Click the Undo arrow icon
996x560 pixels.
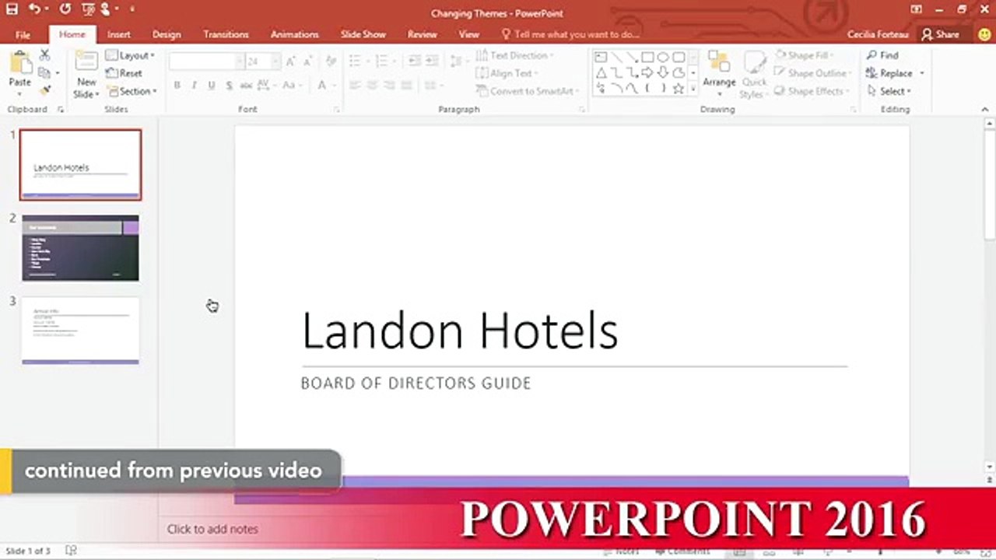tap(34, 9)
